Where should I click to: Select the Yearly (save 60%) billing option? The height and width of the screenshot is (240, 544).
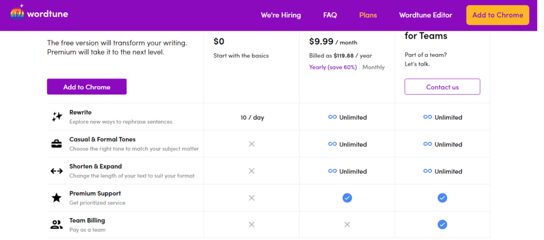(x=333, y=67)
